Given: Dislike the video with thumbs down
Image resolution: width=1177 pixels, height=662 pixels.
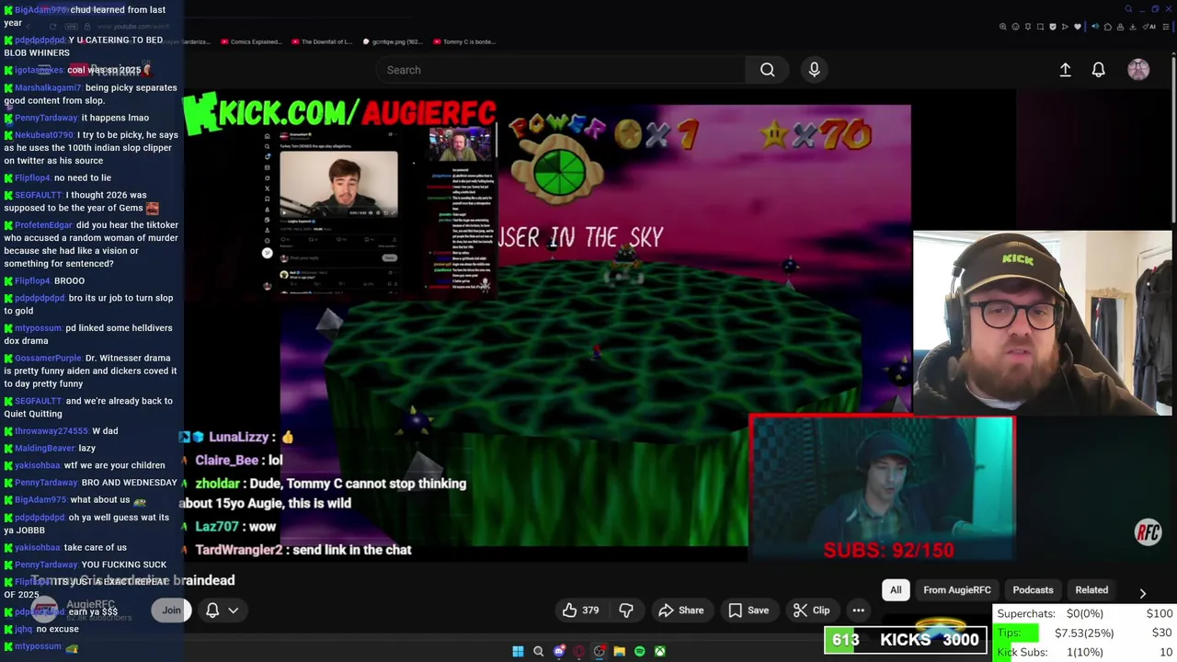Looking at the screenshot, I should click(626, 611).
